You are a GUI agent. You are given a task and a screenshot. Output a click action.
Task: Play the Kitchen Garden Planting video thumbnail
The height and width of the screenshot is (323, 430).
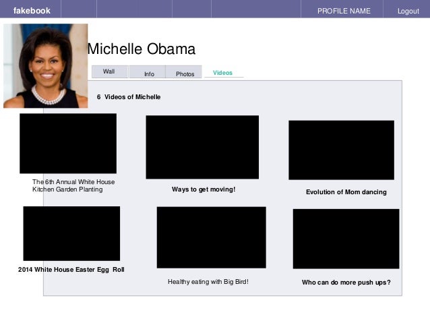tap(68, 143)
